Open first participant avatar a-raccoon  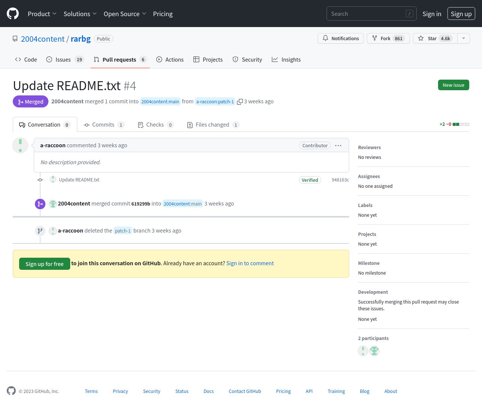363,351
